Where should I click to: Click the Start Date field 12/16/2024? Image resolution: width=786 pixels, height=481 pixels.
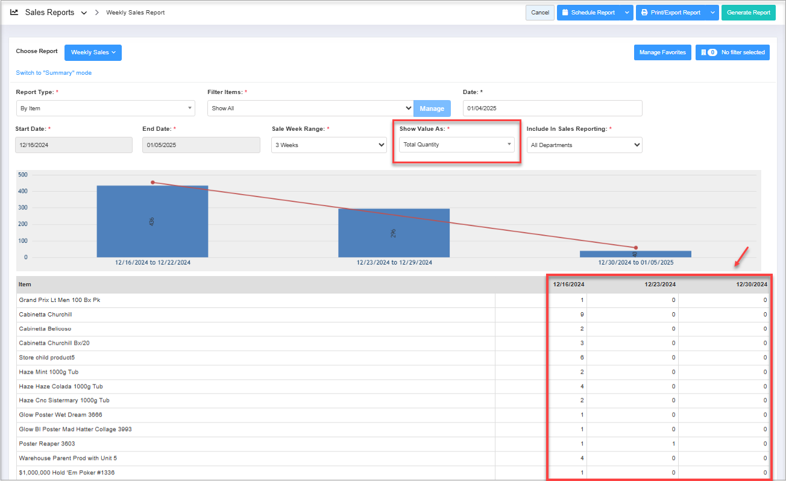point(74,145)
